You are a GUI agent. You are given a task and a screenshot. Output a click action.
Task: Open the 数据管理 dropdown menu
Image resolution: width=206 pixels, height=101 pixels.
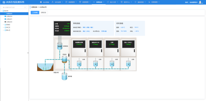tap(71, 2)
